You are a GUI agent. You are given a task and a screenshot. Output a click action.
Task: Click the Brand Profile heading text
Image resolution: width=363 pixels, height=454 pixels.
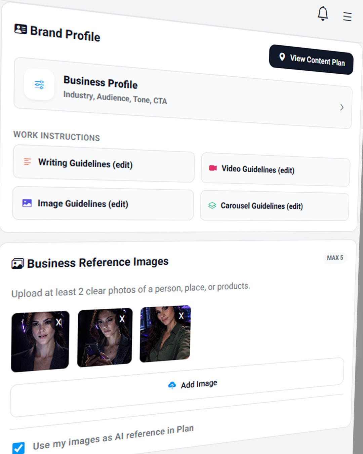65,34
